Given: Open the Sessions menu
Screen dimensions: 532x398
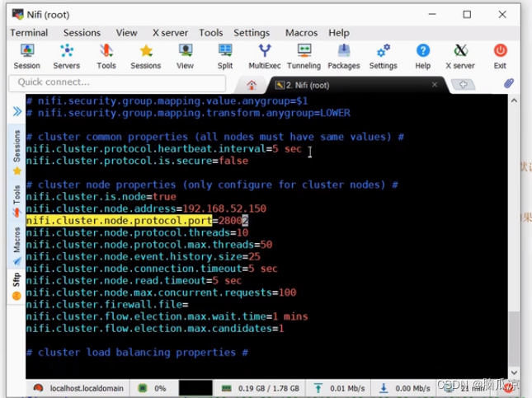Looking at the screenshot, I should 82,33.
